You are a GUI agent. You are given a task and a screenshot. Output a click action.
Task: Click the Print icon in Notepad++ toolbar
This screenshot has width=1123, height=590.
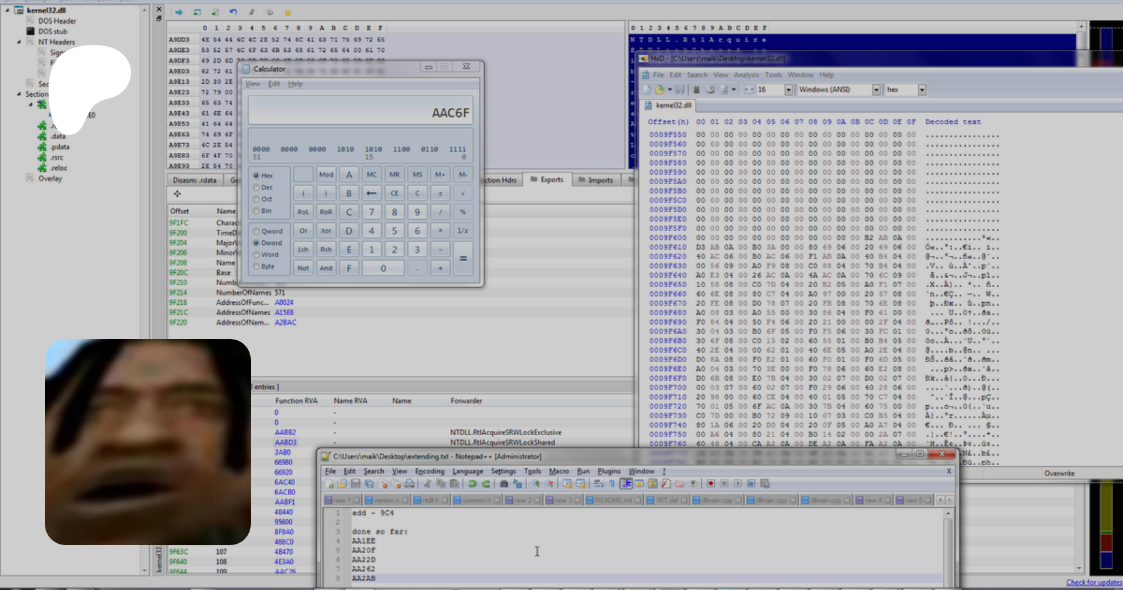tap(409, 484)
